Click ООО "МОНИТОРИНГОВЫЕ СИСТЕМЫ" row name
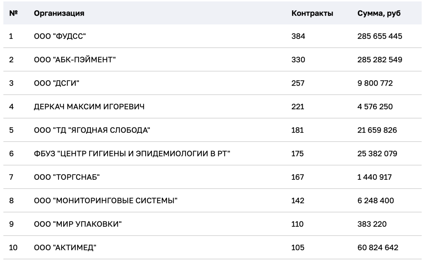This screenshot has height=266, width=426. tap(105, 200)
